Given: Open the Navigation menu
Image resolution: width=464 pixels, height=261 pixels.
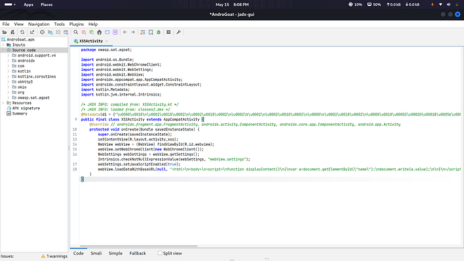Looking at the screenshot, I should (38, 25).
